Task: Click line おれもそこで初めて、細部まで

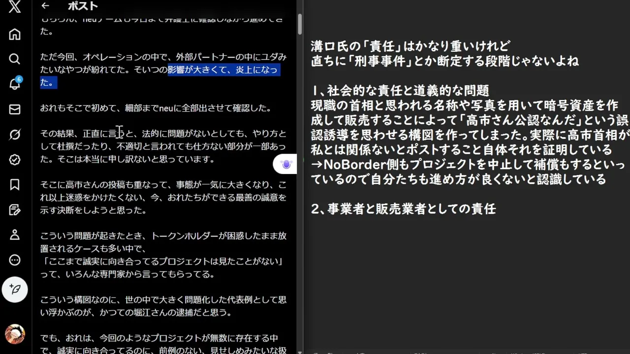Action: [x=156, y=108]
